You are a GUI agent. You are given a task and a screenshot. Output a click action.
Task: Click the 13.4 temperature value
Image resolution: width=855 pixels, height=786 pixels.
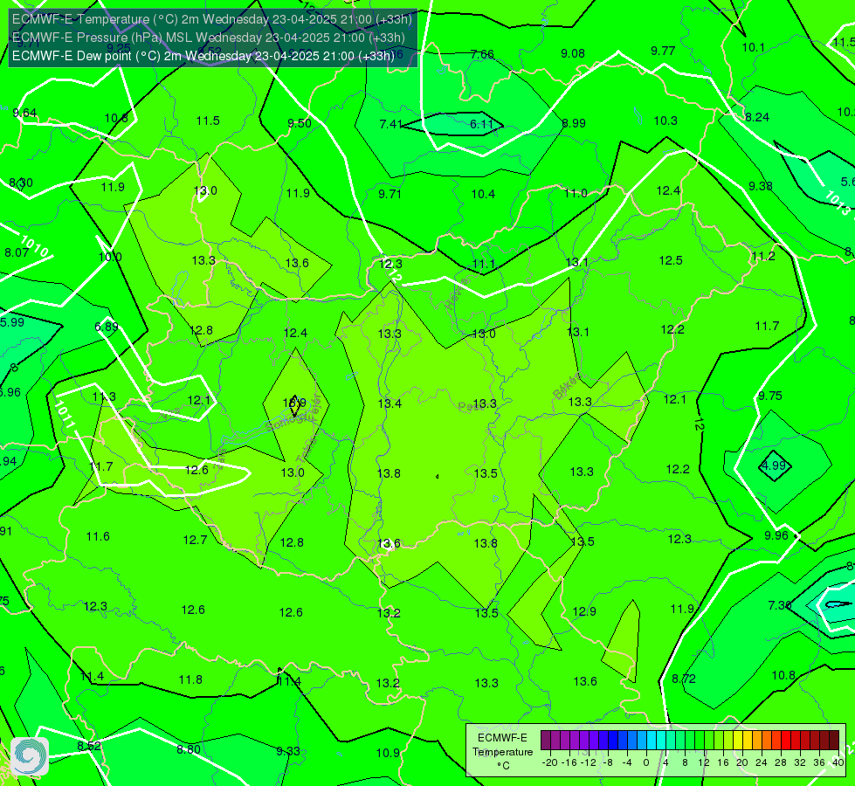click(x=390, y=403)
